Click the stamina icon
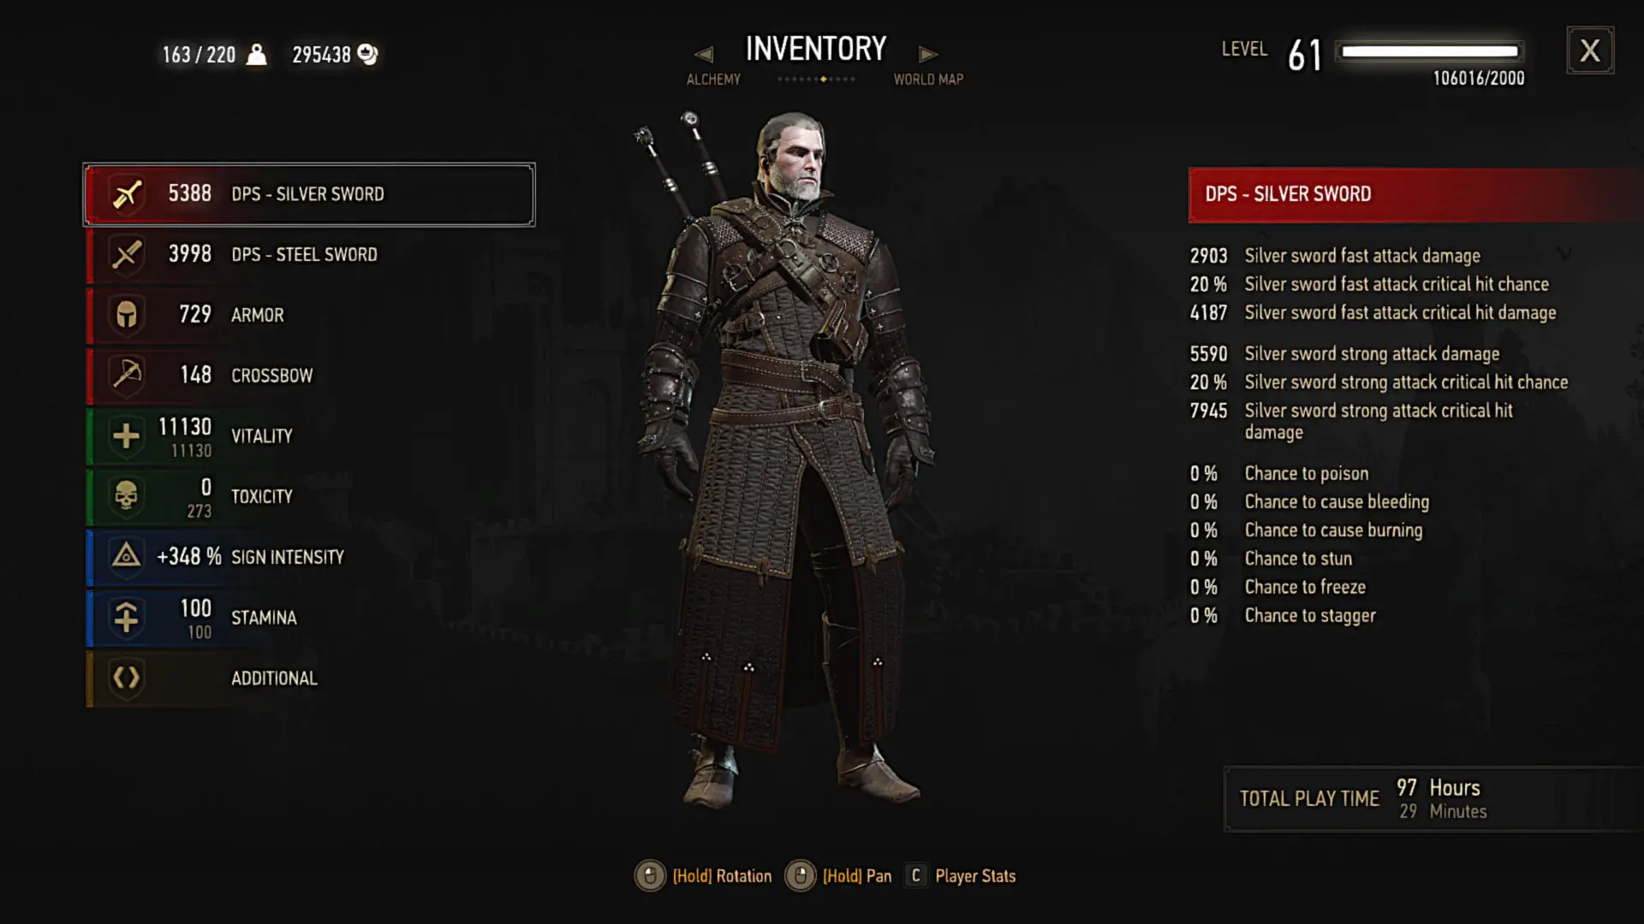Screen dimensions: 1644x924 [x=127, y=618]
